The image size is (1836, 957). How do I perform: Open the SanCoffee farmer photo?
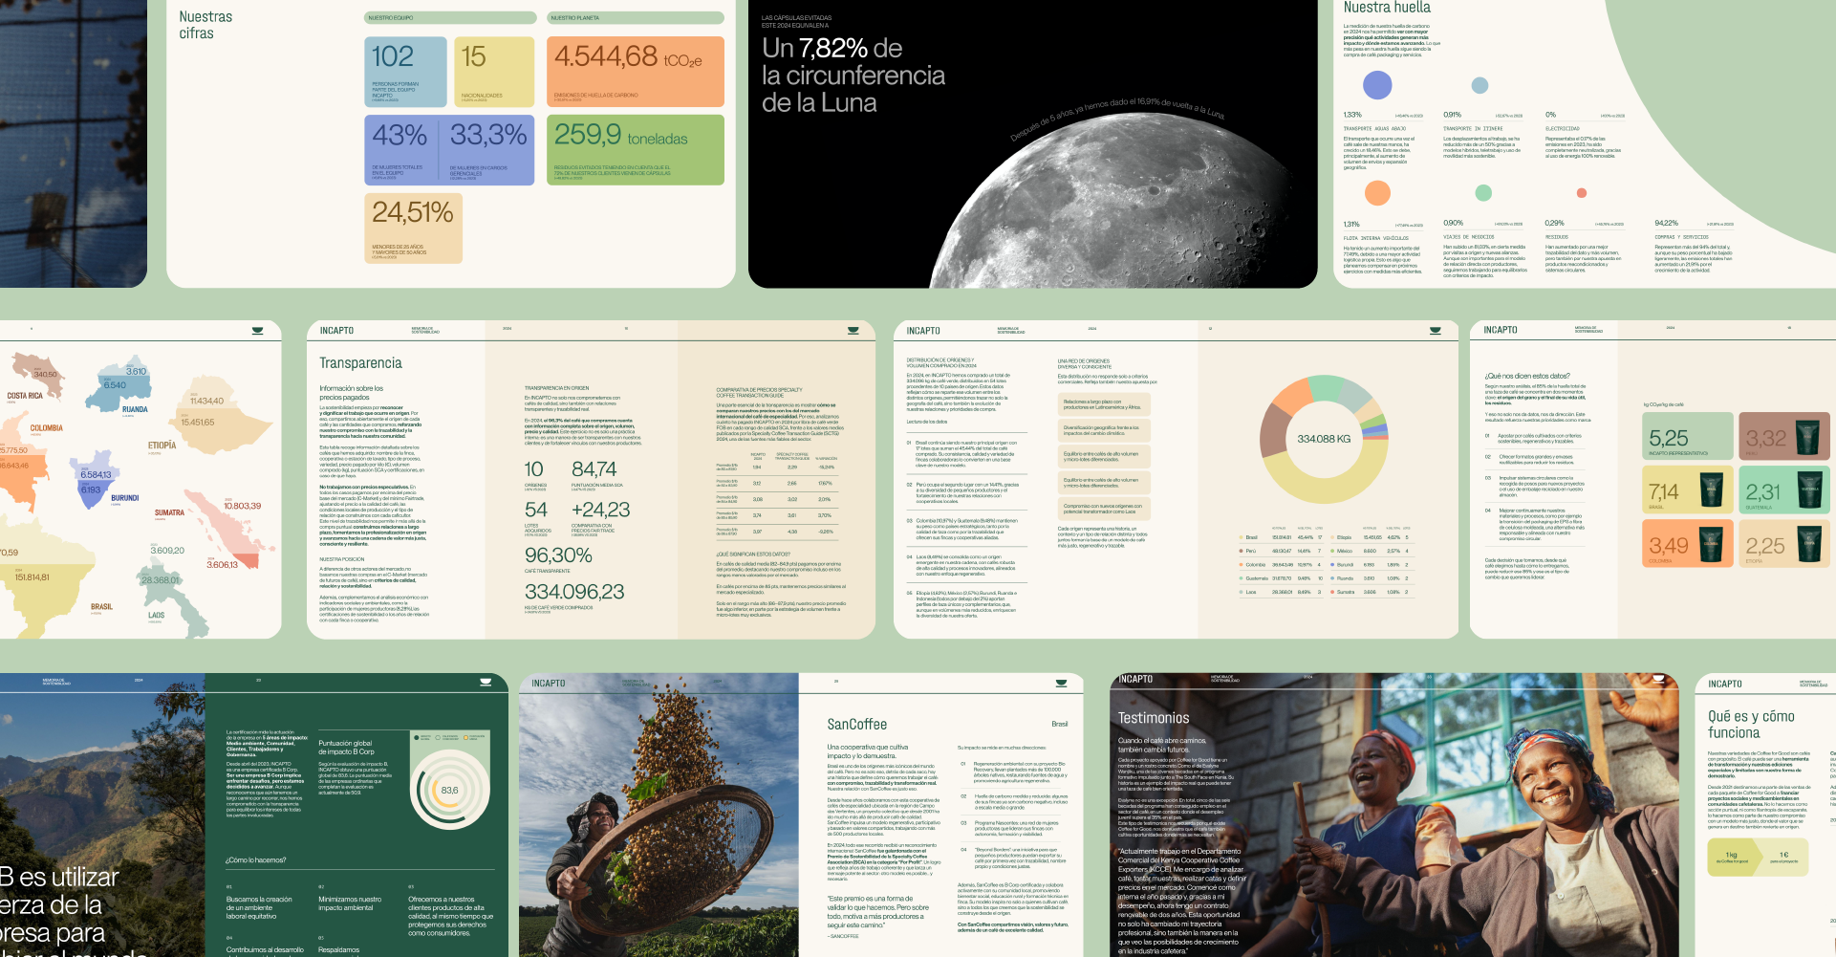point(659,815)
